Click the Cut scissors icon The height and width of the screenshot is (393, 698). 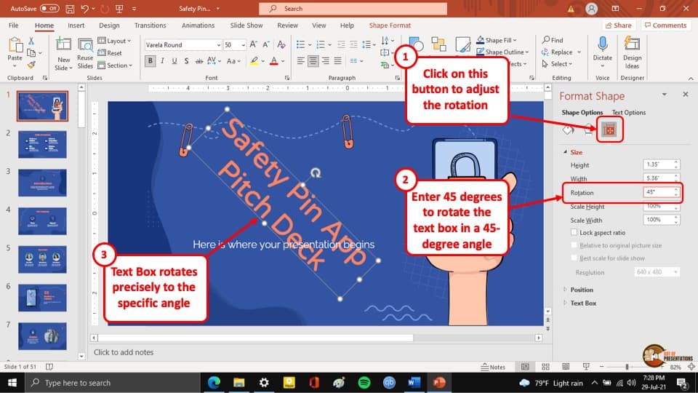pyautogui.click(x=31, y=41)
